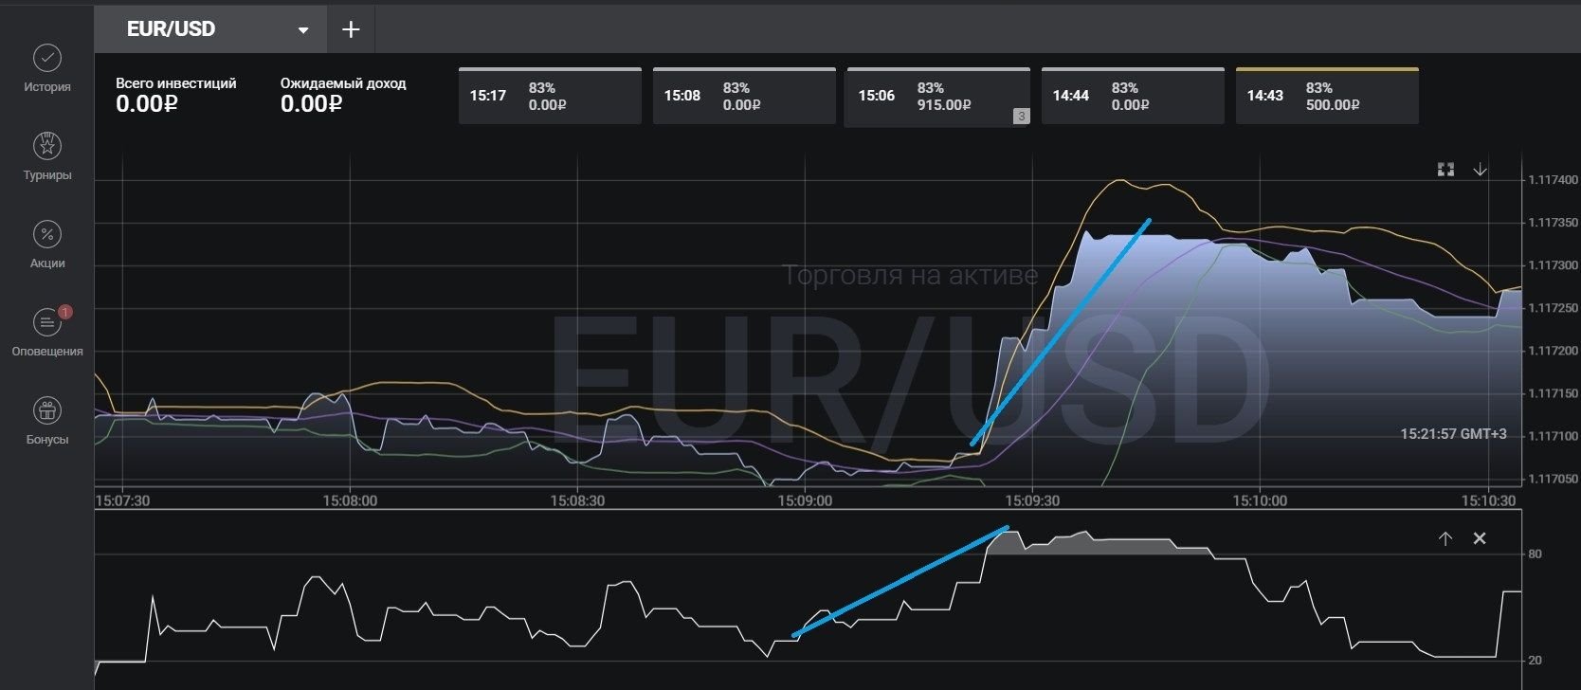This screenshot has height=690, width=1581.
Task: Click the 20 level on oscillator scale
Action: (x=1536, y=661)
